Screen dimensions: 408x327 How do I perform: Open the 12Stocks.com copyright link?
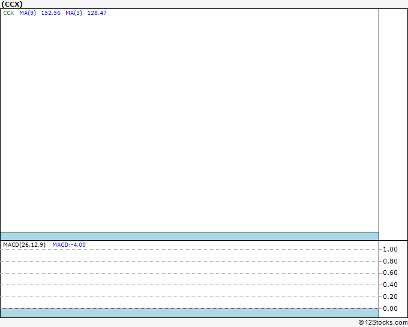[383, 323]
